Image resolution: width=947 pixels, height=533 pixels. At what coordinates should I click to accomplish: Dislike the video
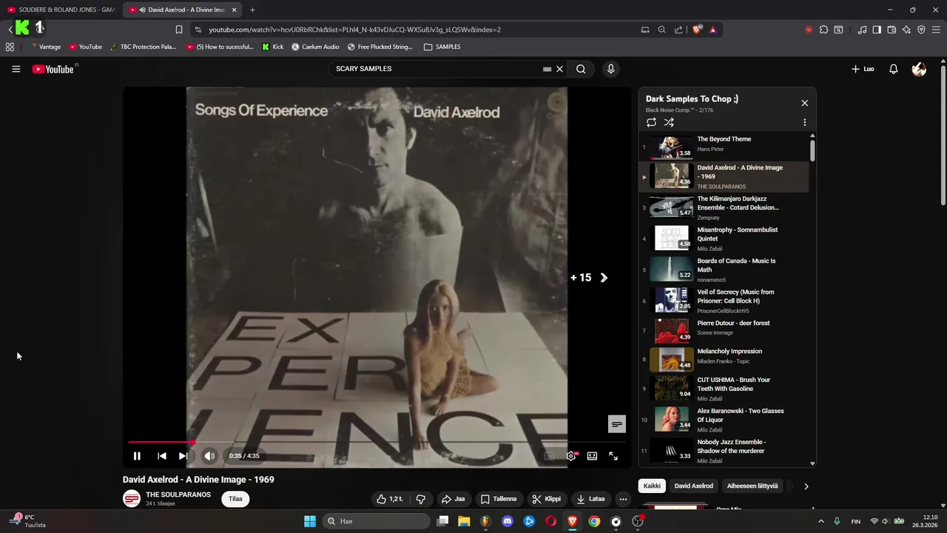coord(421,499)
